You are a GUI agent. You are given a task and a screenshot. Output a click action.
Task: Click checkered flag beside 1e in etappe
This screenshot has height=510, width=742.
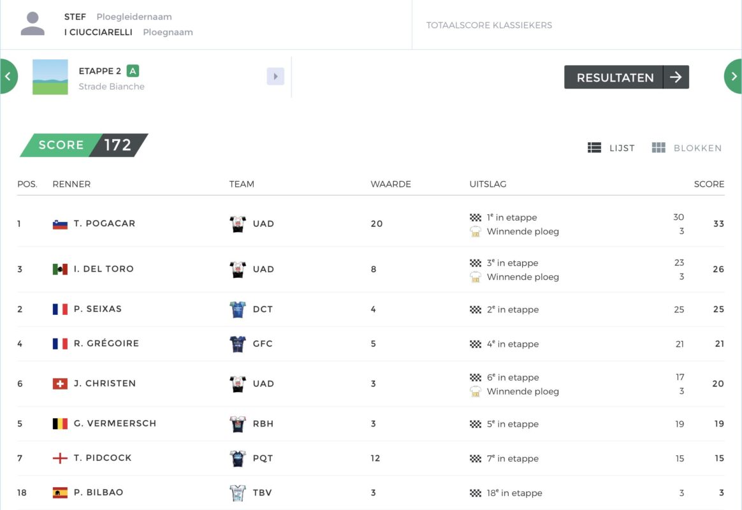(476, 217)
